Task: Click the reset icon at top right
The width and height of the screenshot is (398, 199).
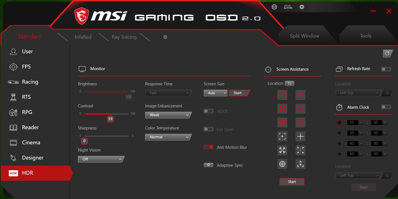Action: coord(387,54)
